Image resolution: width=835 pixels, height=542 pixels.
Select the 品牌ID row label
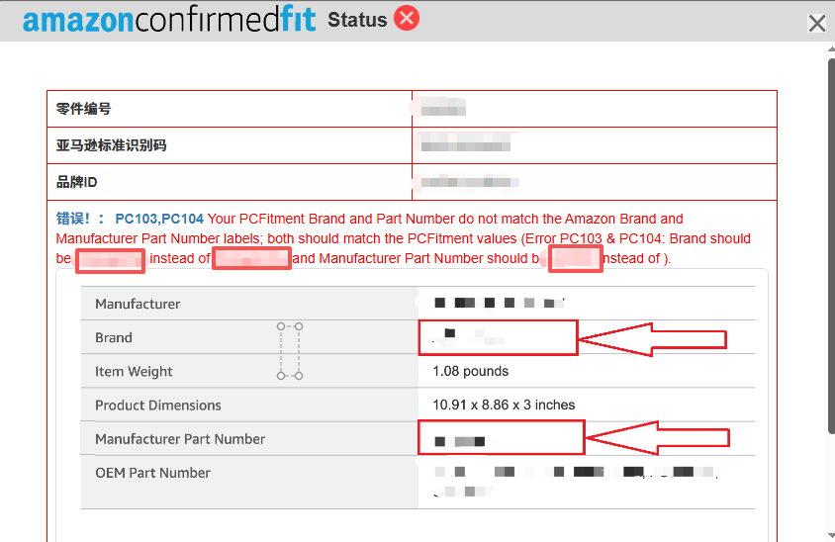pyautogui.click(x=77, y=182)
